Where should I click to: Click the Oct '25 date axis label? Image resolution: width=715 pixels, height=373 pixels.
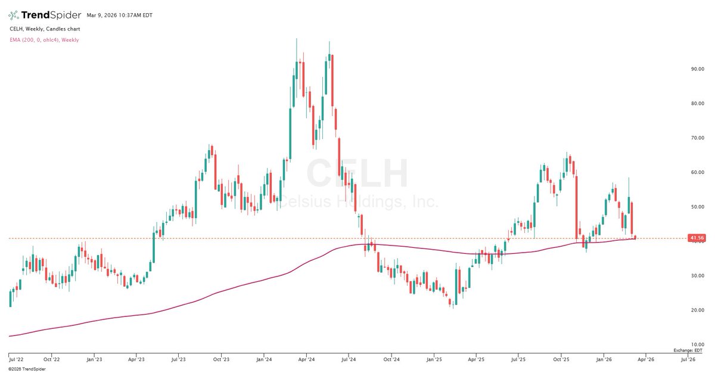coord(561,359)
